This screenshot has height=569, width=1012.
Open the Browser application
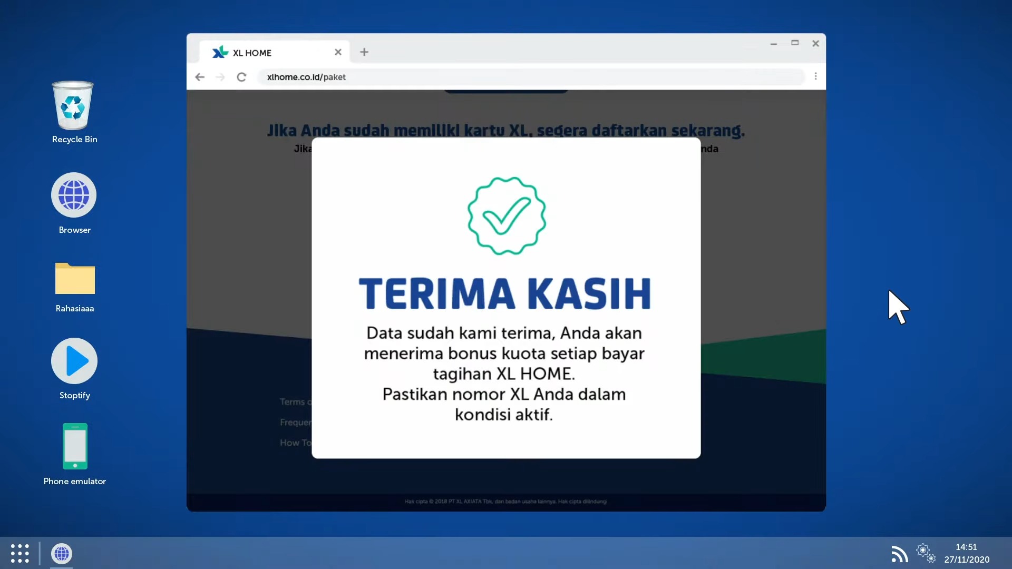click(74, 195)
